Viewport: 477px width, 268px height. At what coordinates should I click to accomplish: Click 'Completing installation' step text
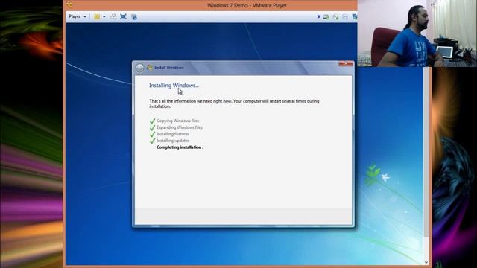[179, 147]
